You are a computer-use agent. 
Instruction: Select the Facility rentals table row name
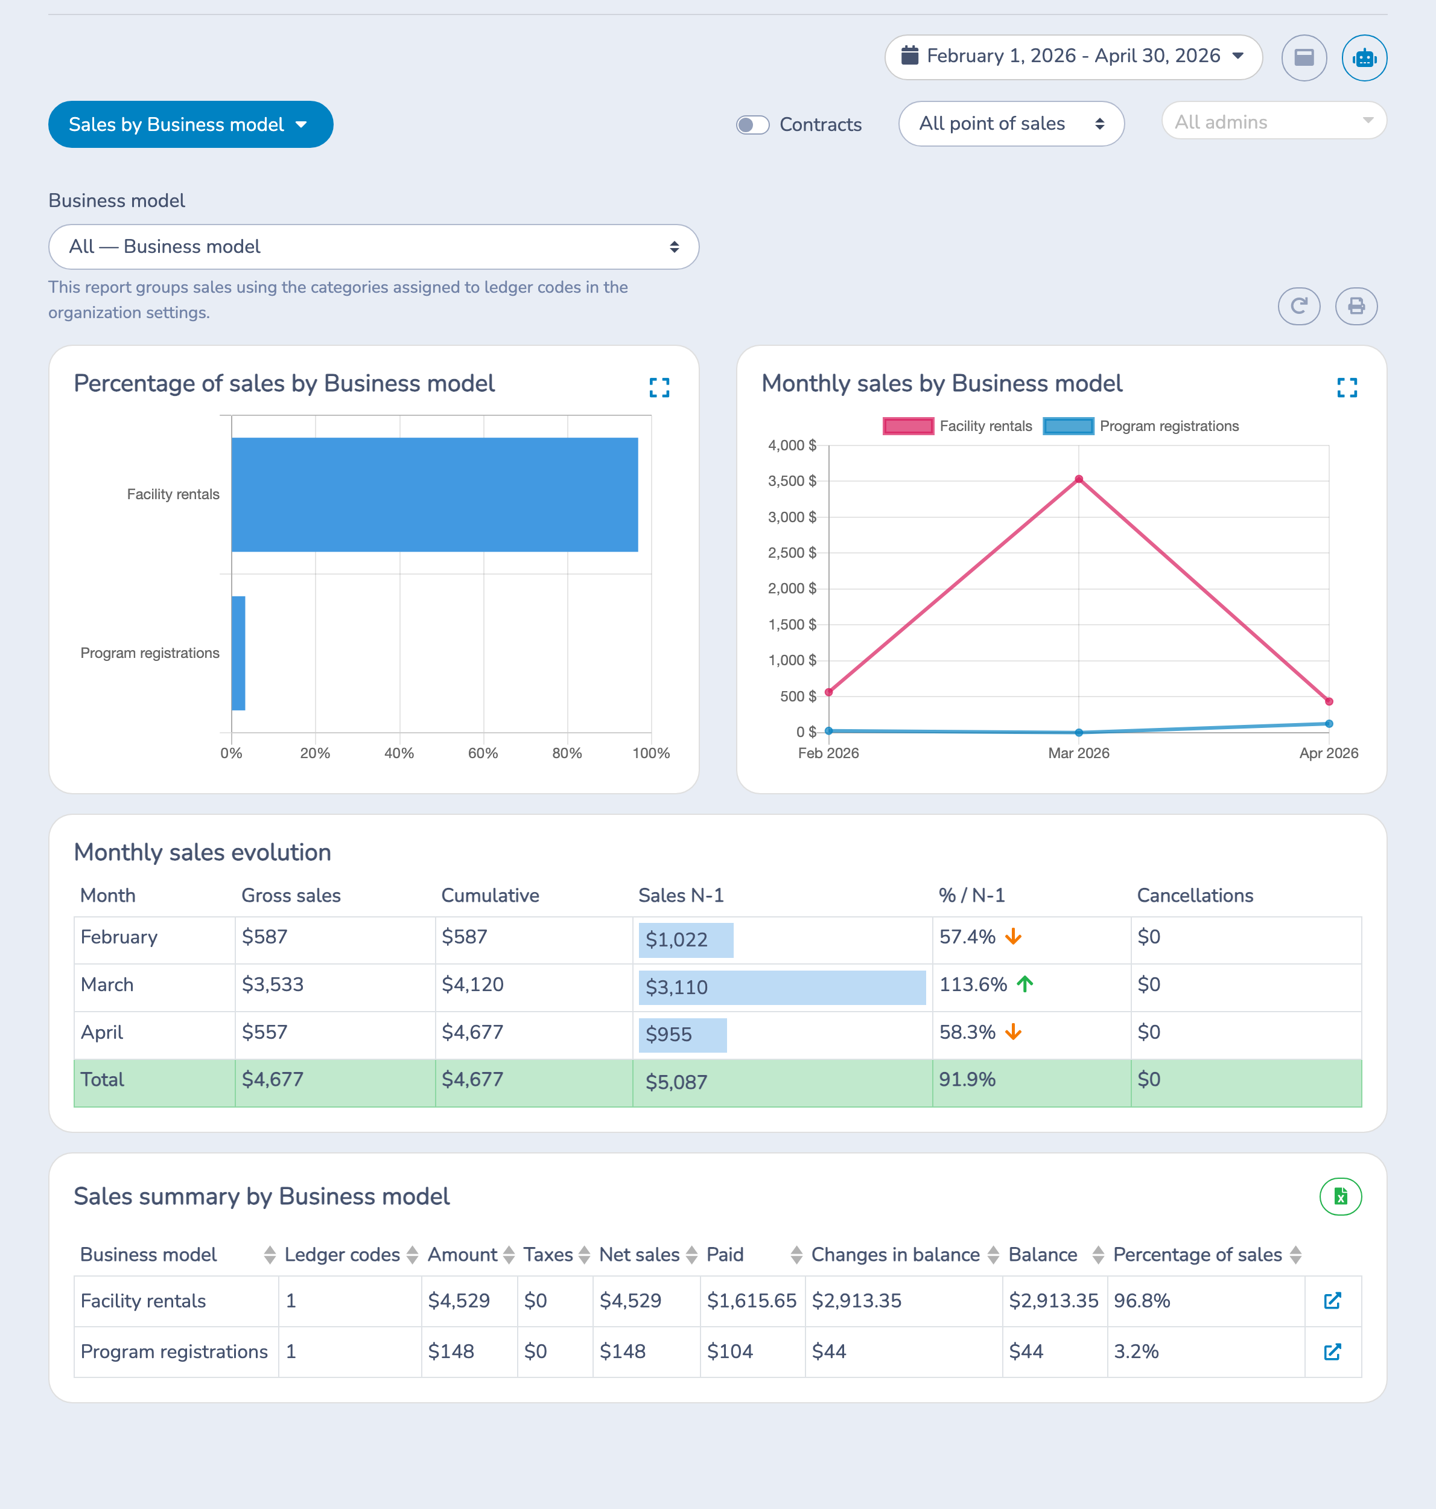coord(143,1301)
